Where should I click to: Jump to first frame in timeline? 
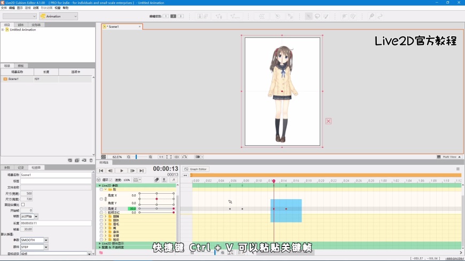(x=101, y=171)
